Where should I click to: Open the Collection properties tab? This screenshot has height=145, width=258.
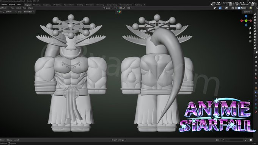tap(256, 83)
